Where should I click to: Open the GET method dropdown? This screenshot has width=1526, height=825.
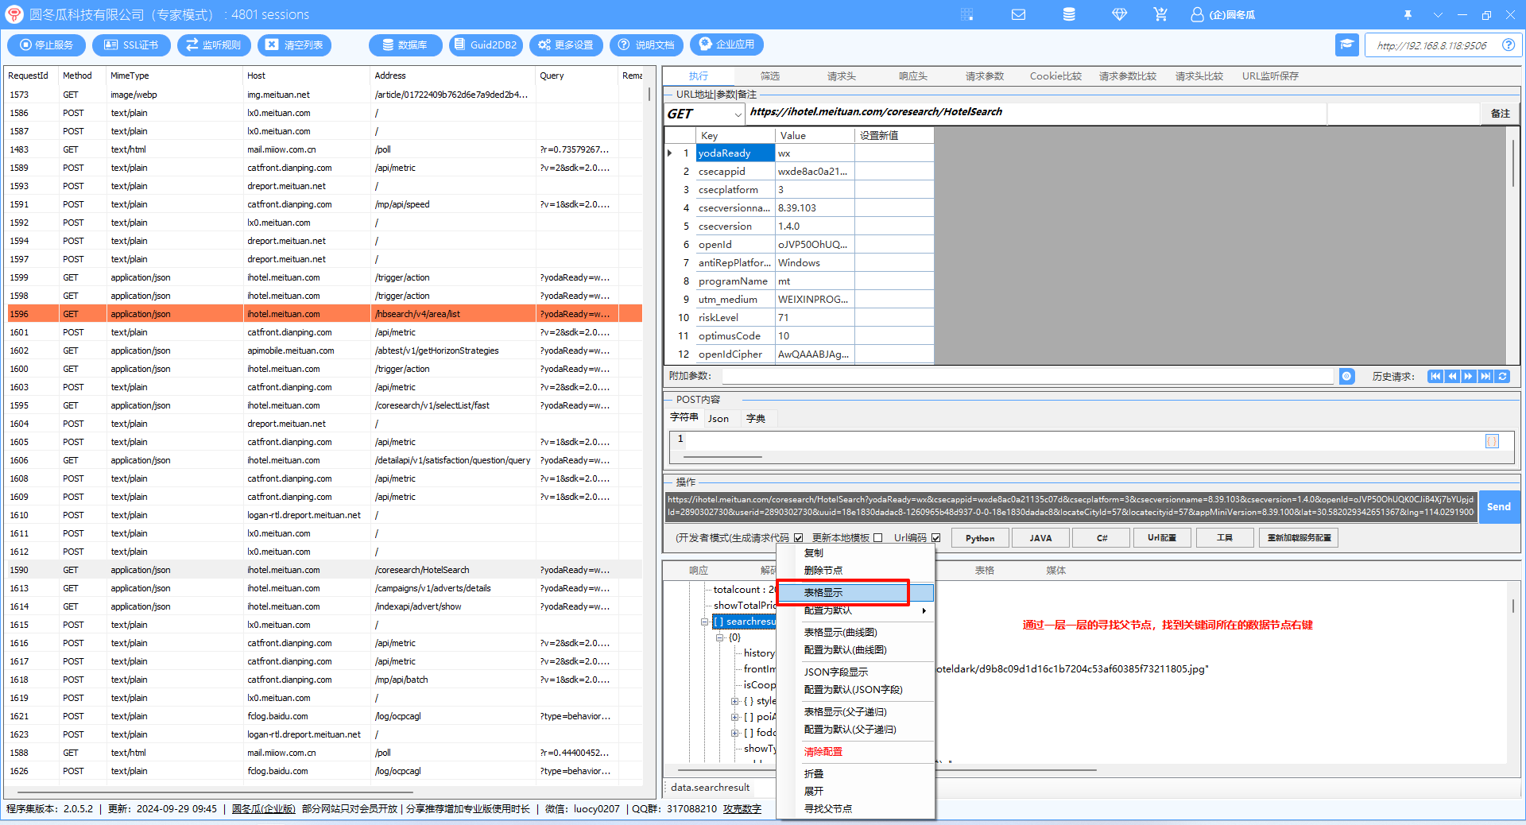(738, 114)
